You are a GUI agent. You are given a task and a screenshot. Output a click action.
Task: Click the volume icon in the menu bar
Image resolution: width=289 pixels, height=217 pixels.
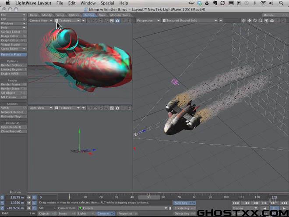[x=271, y=3]
